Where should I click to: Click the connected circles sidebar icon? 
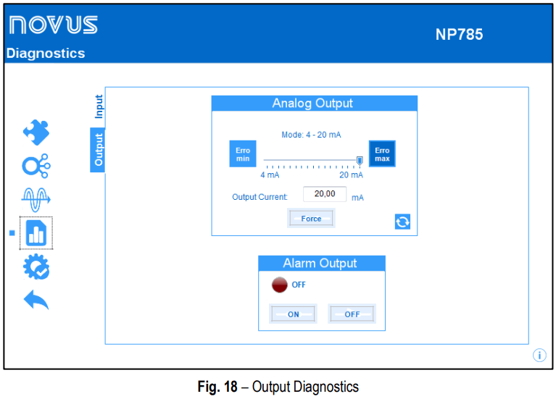(36, 166)
